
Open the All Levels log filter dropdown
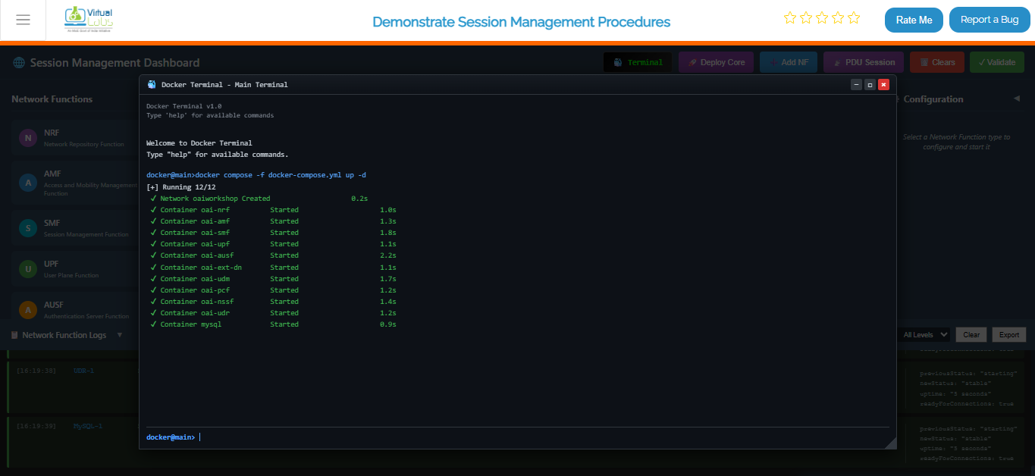pyautogui.click(x=923, y=334)
